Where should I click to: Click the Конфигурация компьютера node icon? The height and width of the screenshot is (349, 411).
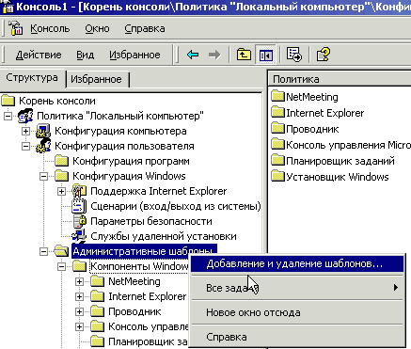click(x=43, y=131)
